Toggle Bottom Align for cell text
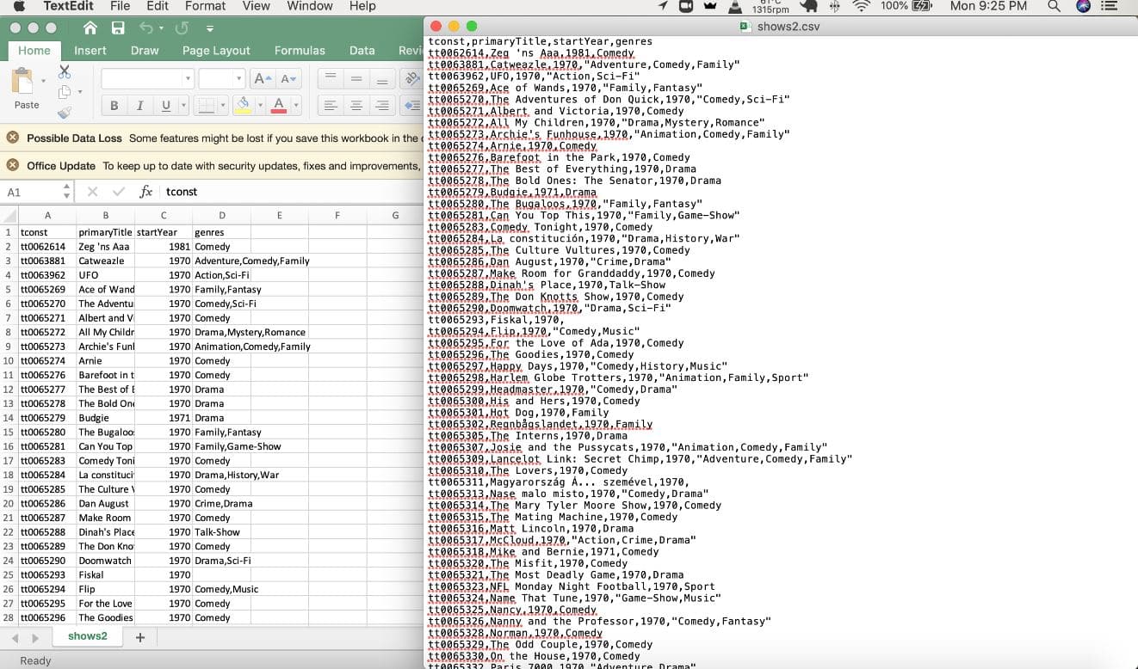 pos(382,78)
